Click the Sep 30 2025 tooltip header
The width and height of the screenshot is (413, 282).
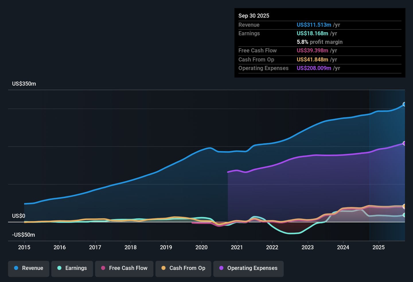tap(254, 16)
